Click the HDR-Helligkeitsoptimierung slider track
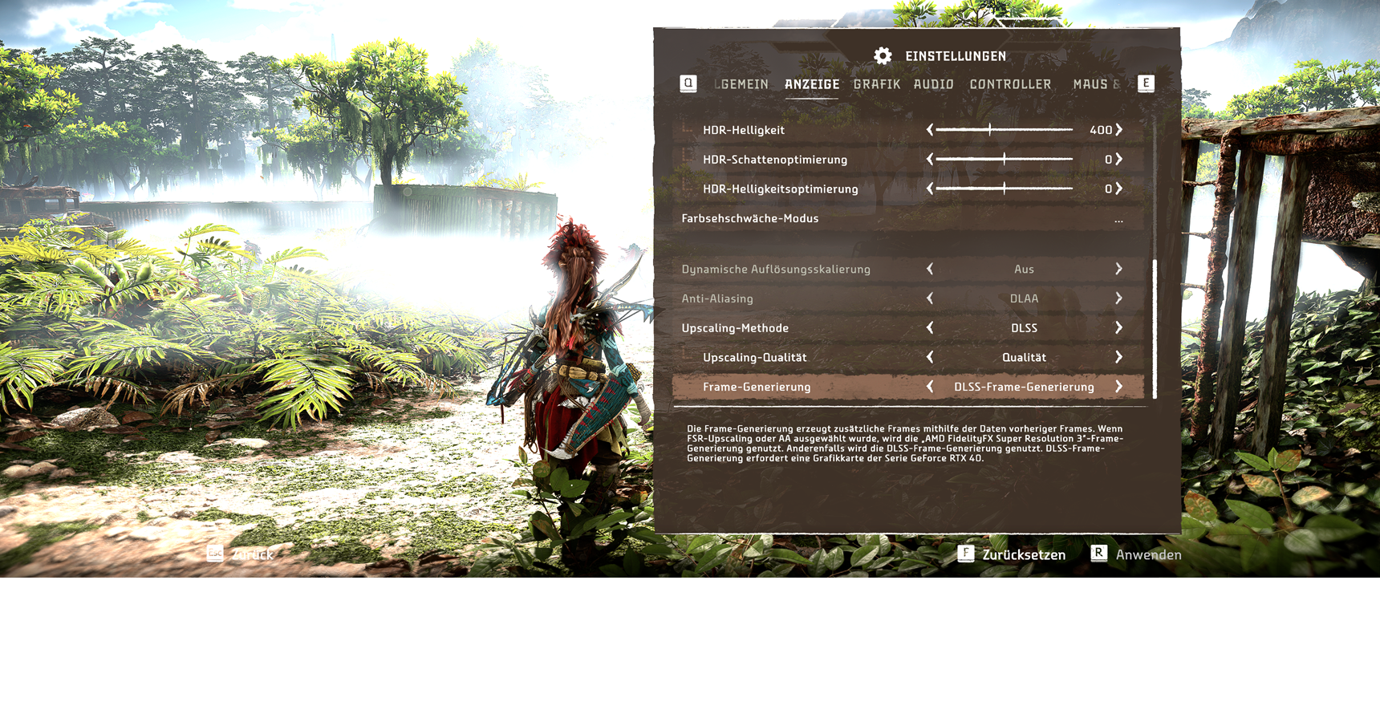 [1005, 189]
